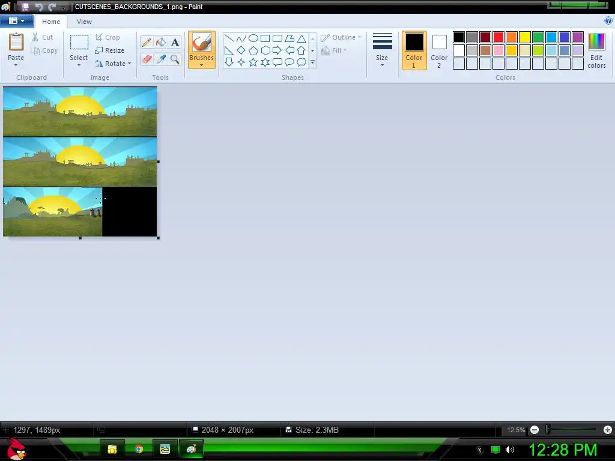The height and width of the screenshot is (461, 615).
Task: Switch to the Home ribbon tab
Action: tap(51, 22)
